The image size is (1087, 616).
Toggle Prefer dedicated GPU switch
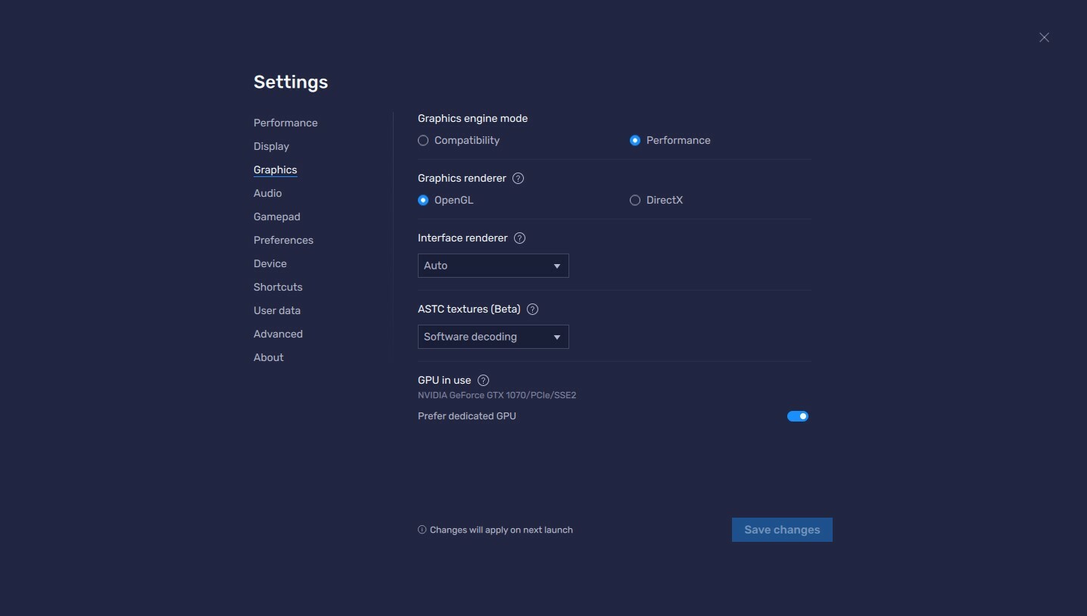(x=798, y=416)
